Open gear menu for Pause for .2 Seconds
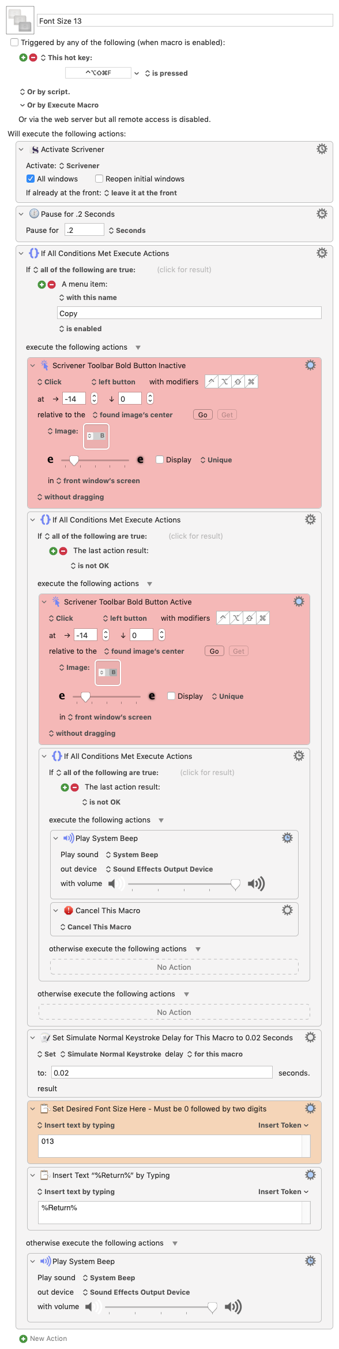The width and height of the screenshot is (339, 1349). (x=322, y=214)
